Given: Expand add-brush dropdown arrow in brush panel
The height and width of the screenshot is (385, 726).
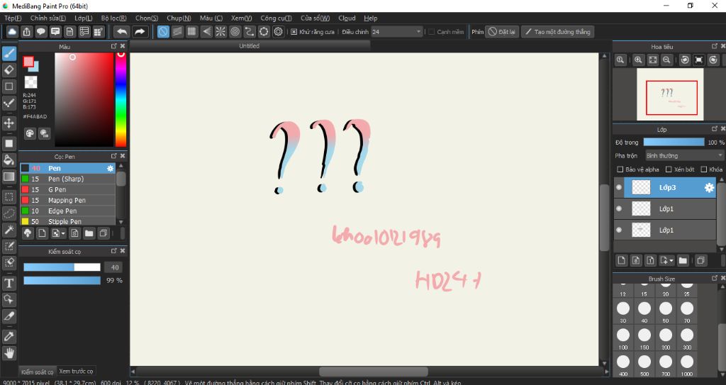Looking at the screenshot, I should click(x=63, y=233).
